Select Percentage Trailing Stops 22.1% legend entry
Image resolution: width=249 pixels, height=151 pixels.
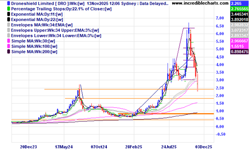(61, 9)
